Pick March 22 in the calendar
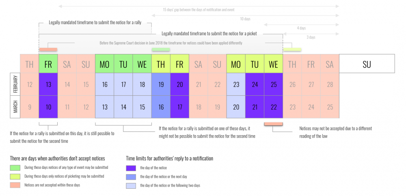This screenshot has height=196, width=406. tap(273, 107)
